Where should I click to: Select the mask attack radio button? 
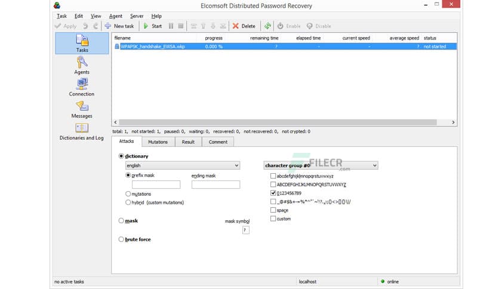[121, 220]
